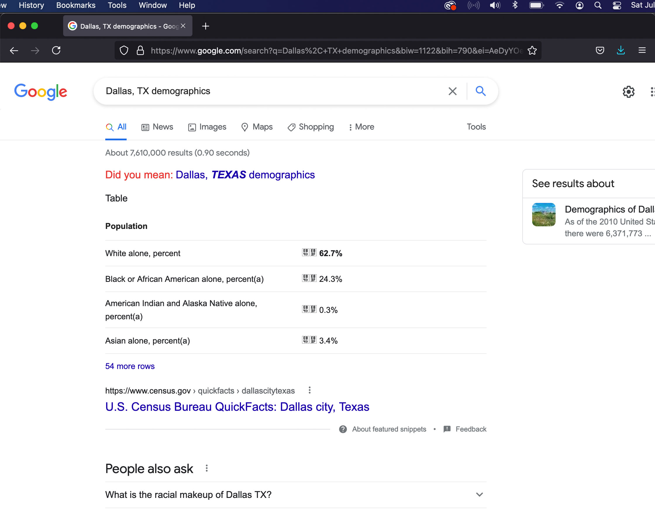Switch to the Images tab
This screenshot has width=655, height=514.
pyautogui.click(x=207, y=127)
